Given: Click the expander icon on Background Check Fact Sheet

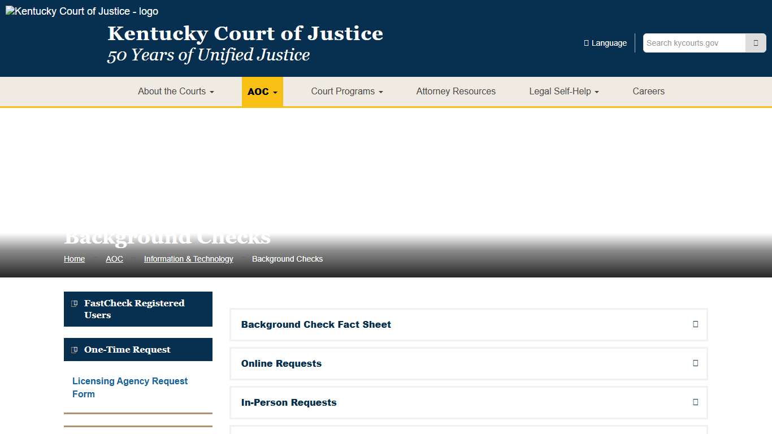Looking at the screenshot, I should click(695, 324).
